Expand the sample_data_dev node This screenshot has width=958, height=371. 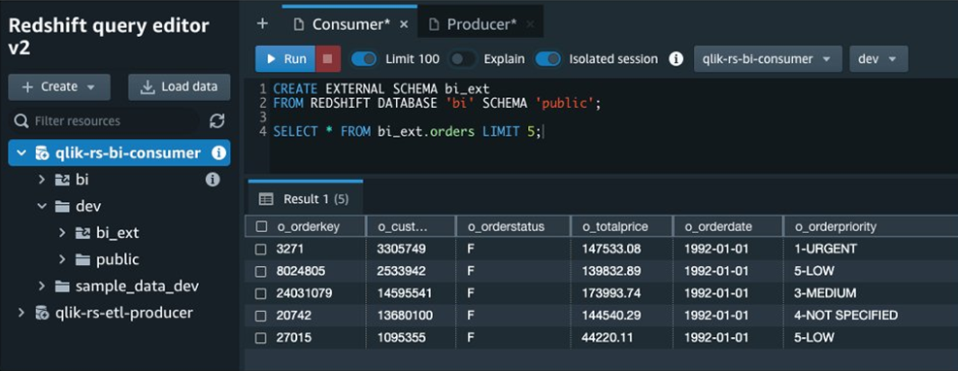42,287
